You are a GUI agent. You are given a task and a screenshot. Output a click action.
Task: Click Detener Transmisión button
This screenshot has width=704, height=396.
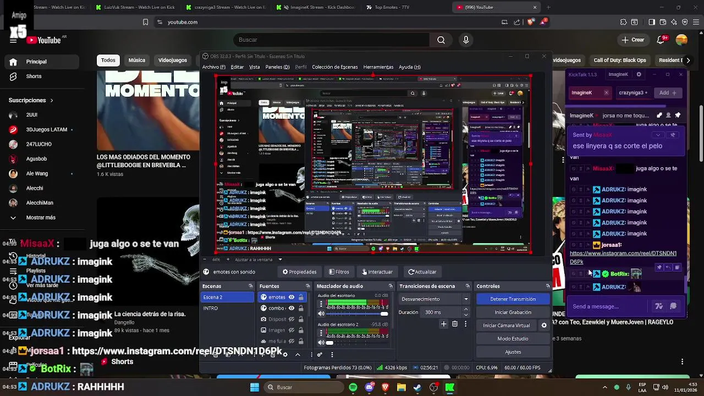click(513, 299)
